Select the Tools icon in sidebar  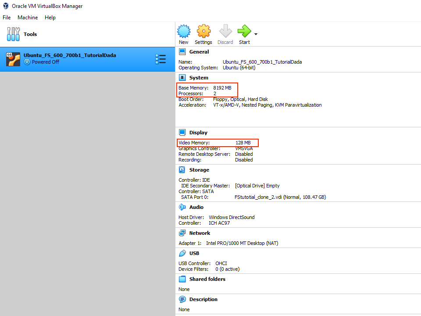pyautogui.click(x=14, y=34)
